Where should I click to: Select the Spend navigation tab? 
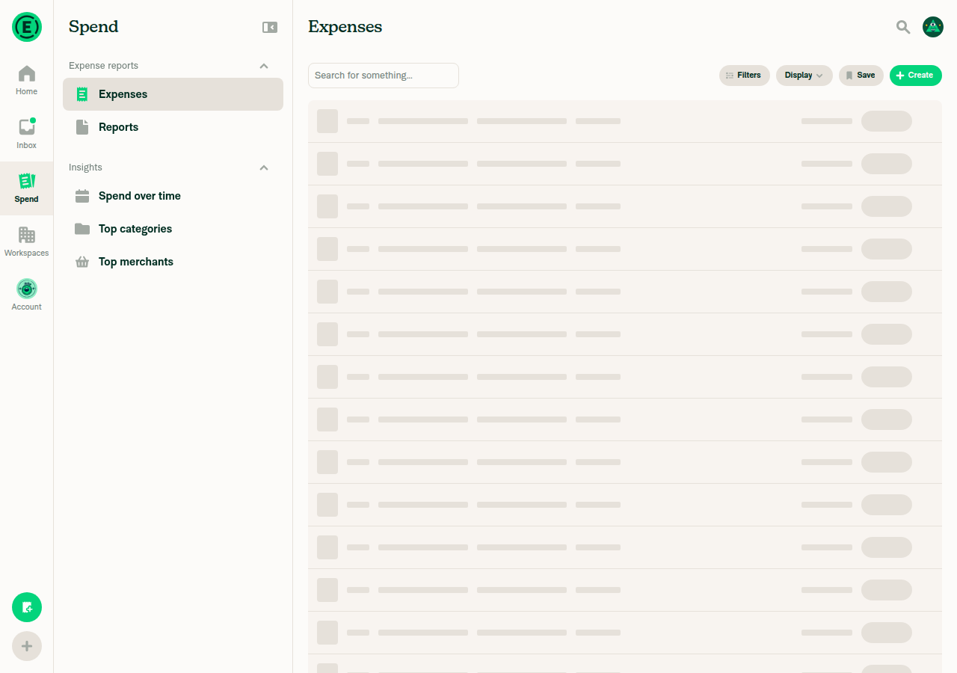click(27, 188)
